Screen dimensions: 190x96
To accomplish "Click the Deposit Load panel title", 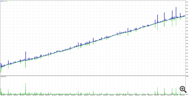I will click(4, 76).
